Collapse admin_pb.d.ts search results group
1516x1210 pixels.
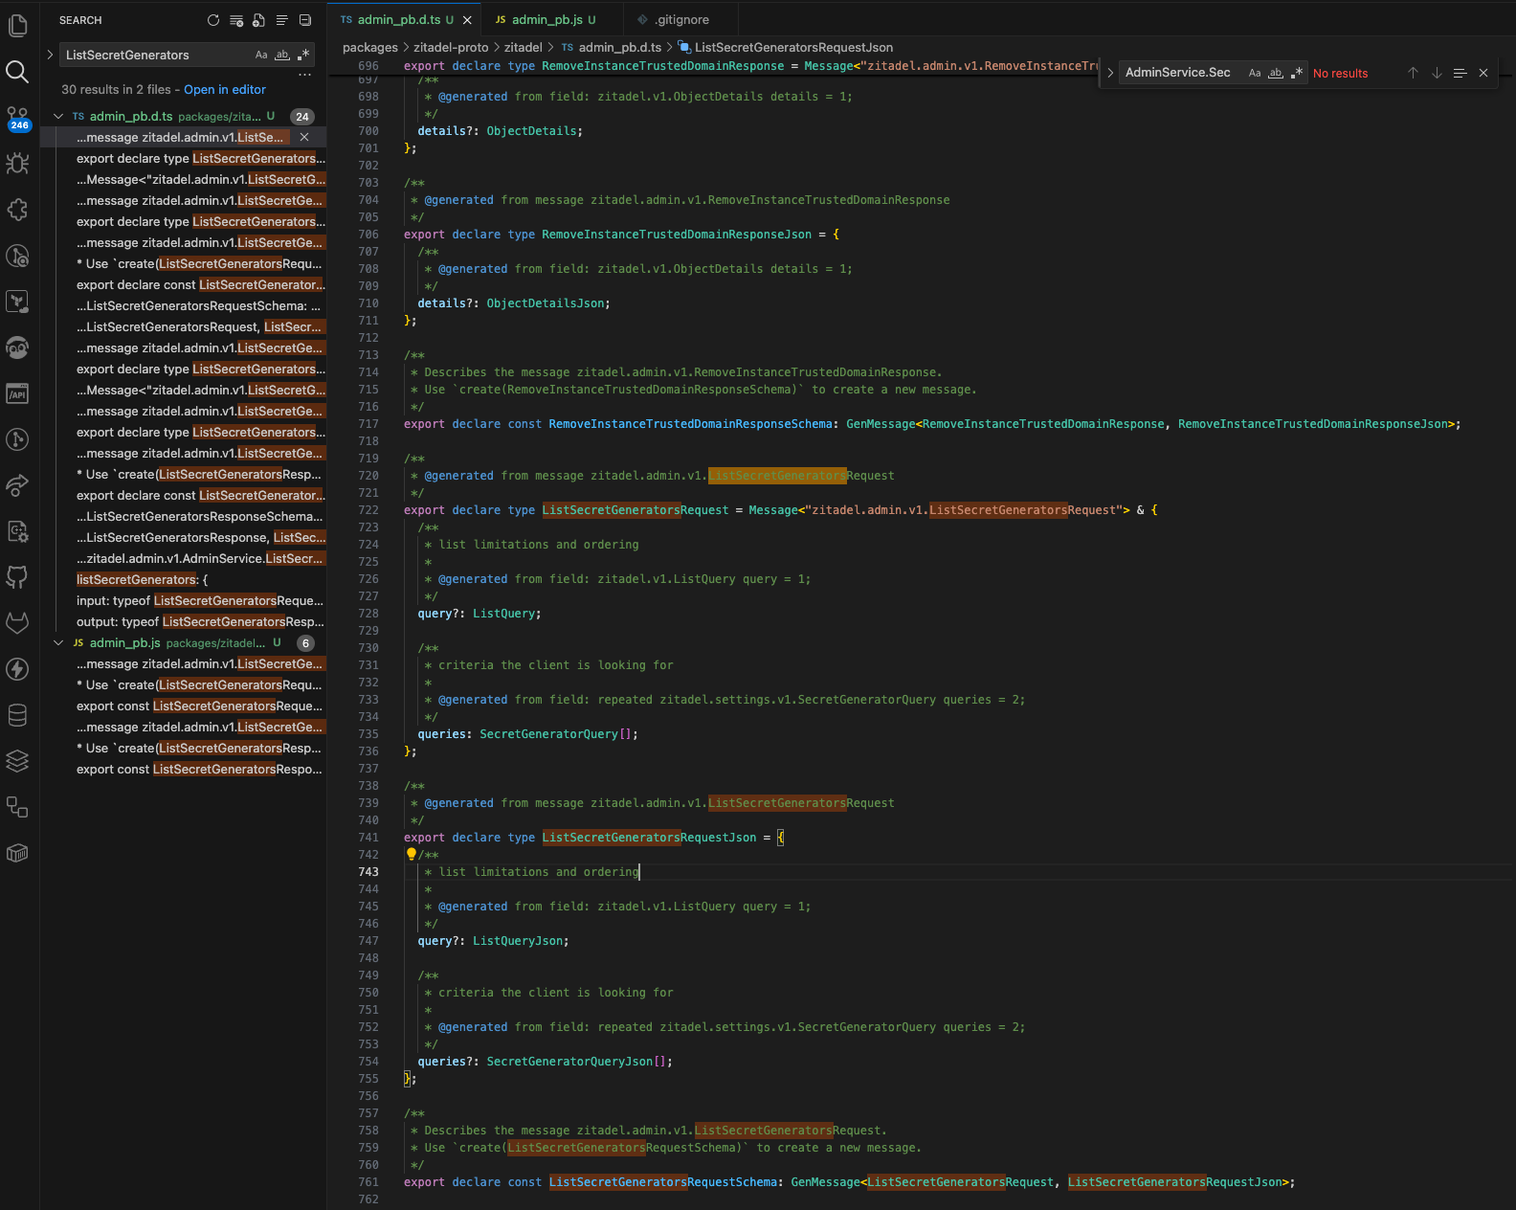pyautogui.click(x=58, y=116)
